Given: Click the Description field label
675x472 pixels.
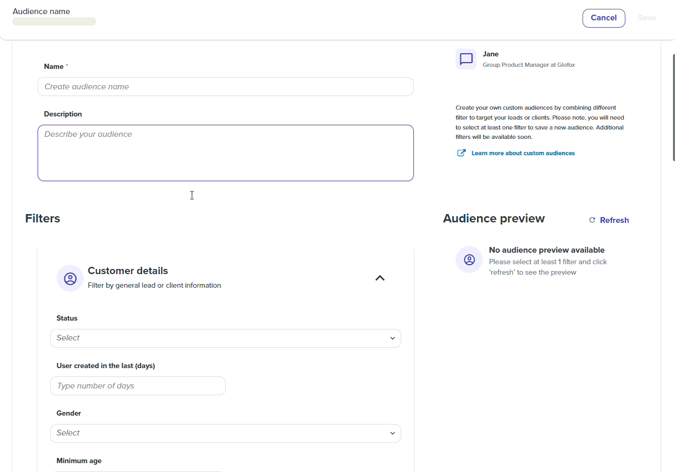Looking at the screenshot, I should pyautogui.click(x=63, y=114).
